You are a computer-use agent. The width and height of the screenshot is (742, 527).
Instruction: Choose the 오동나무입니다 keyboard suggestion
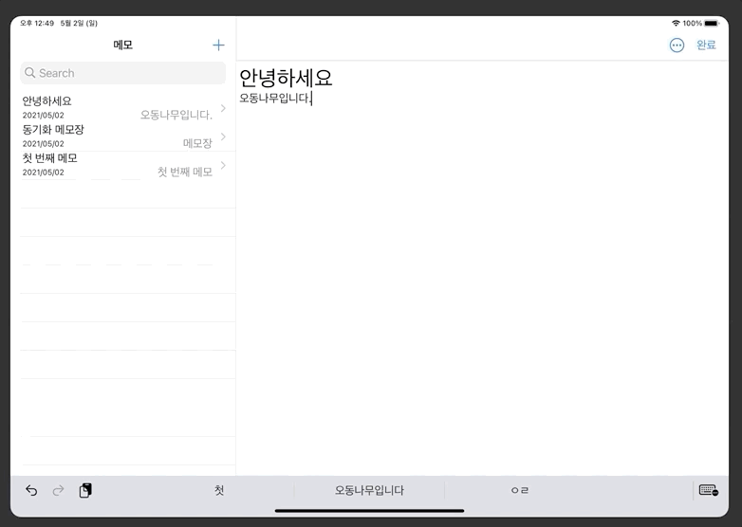tap(369, 491)
